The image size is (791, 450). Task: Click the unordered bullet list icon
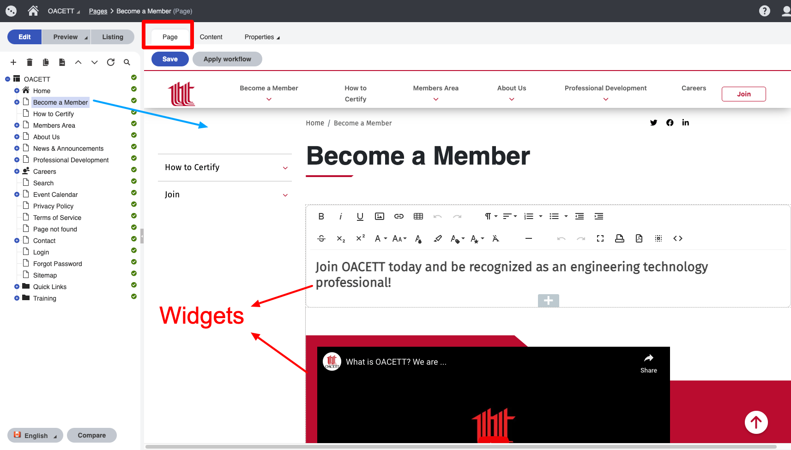tap(554, 216)
